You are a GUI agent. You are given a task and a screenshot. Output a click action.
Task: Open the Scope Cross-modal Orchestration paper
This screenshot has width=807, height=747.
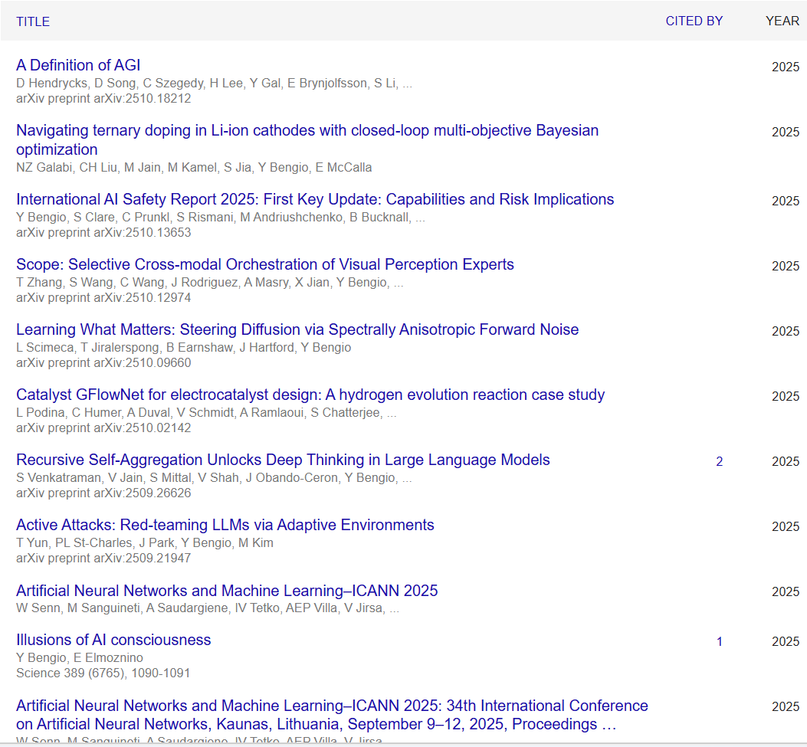[x=265, y=264]
